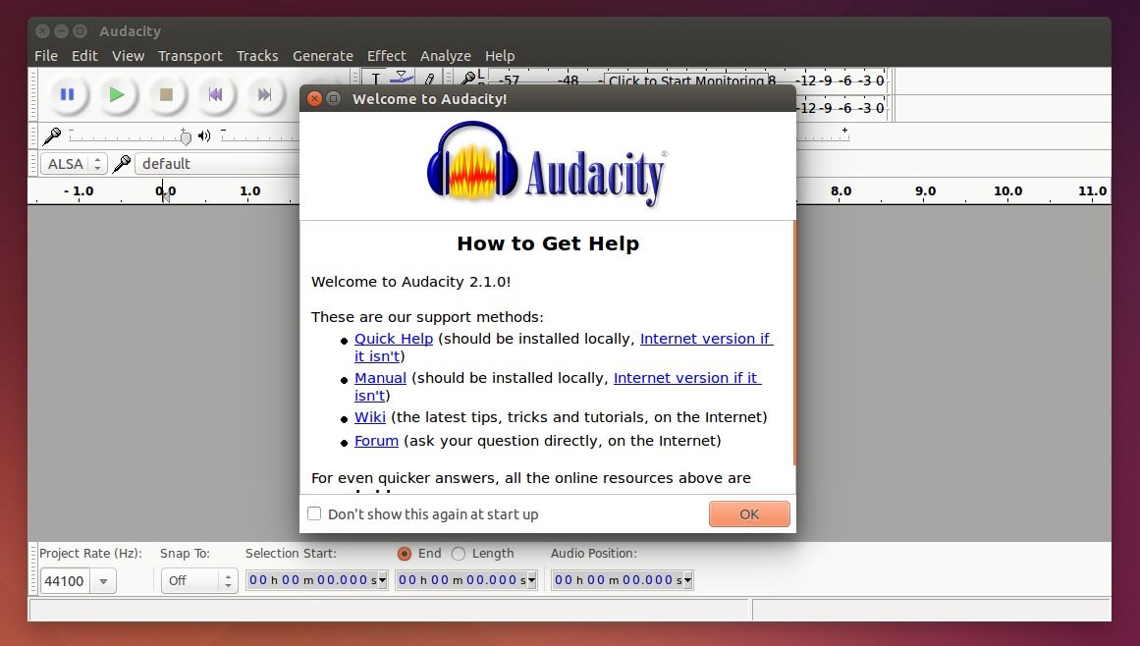Start playback with the green Play button

coord(116,94)
